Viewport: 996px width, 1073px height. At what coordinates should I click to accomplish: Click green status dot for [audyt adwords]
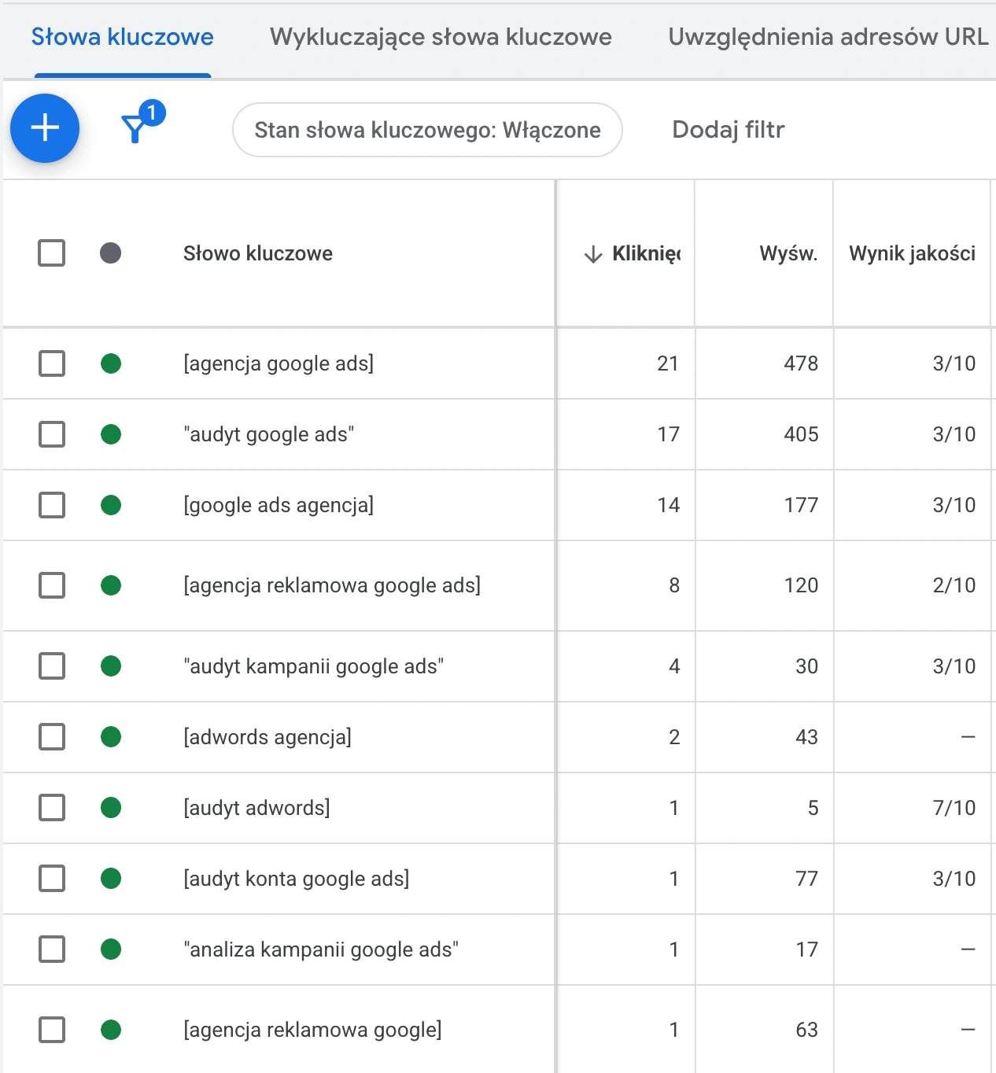(x=111, y=808)
